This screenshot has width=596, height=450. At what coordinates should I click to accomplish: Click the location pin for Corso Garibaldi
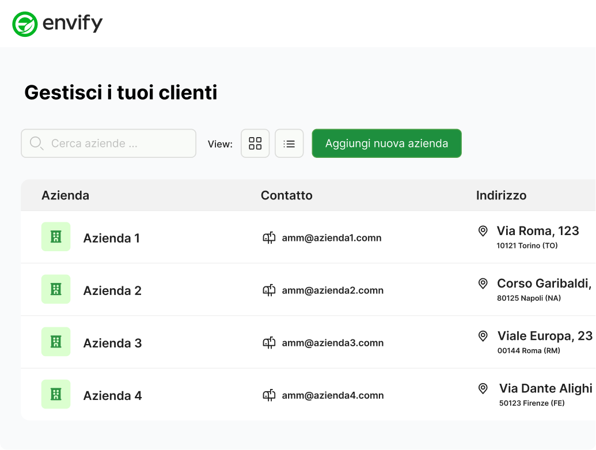483,283
